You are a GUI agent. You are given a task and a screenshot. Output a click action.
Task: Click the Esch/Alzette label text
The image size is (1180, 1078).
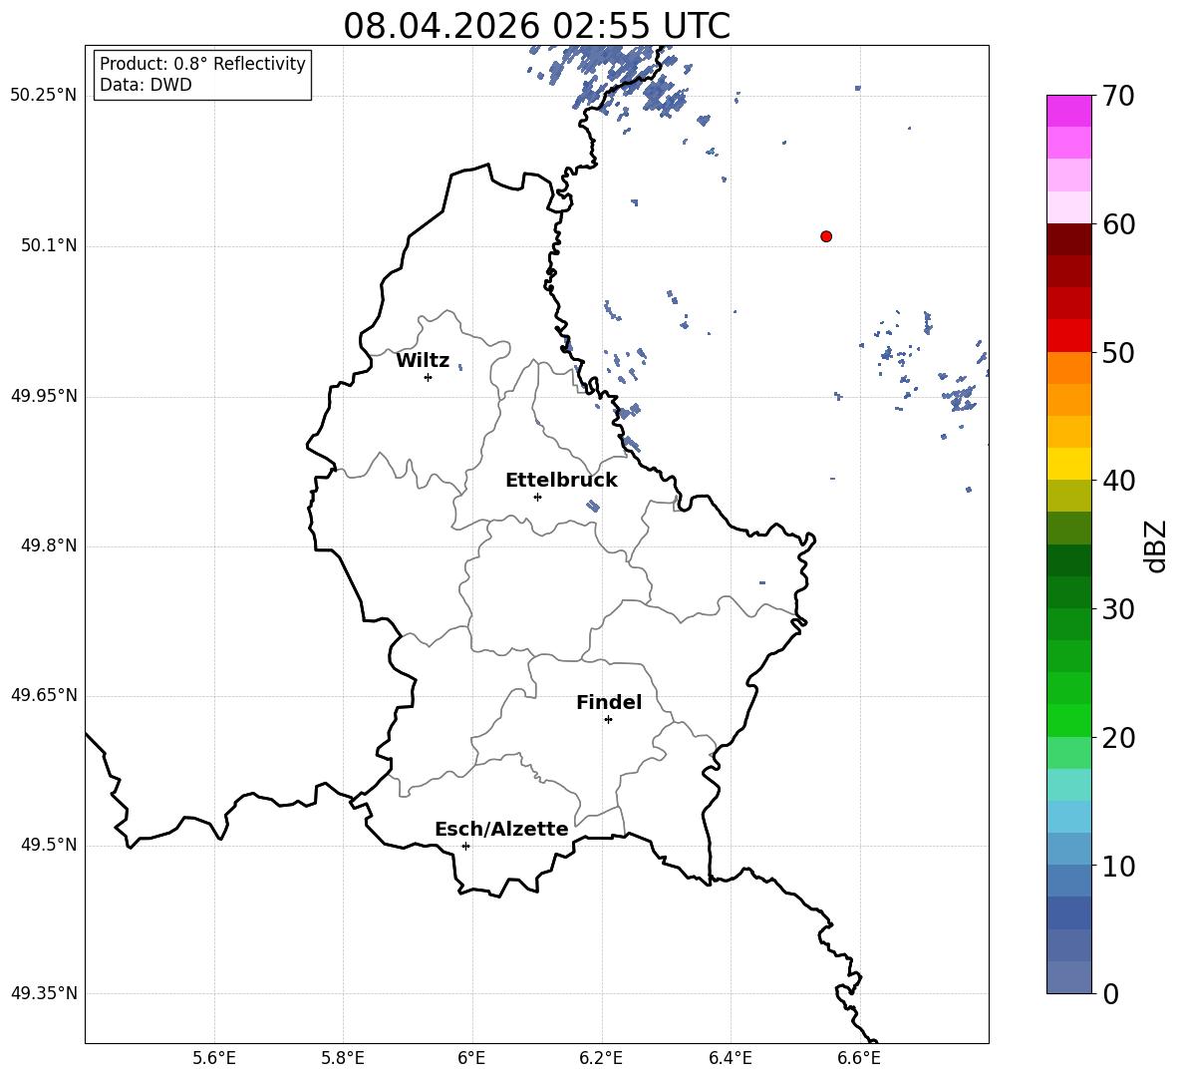click(x=501, y=829)
